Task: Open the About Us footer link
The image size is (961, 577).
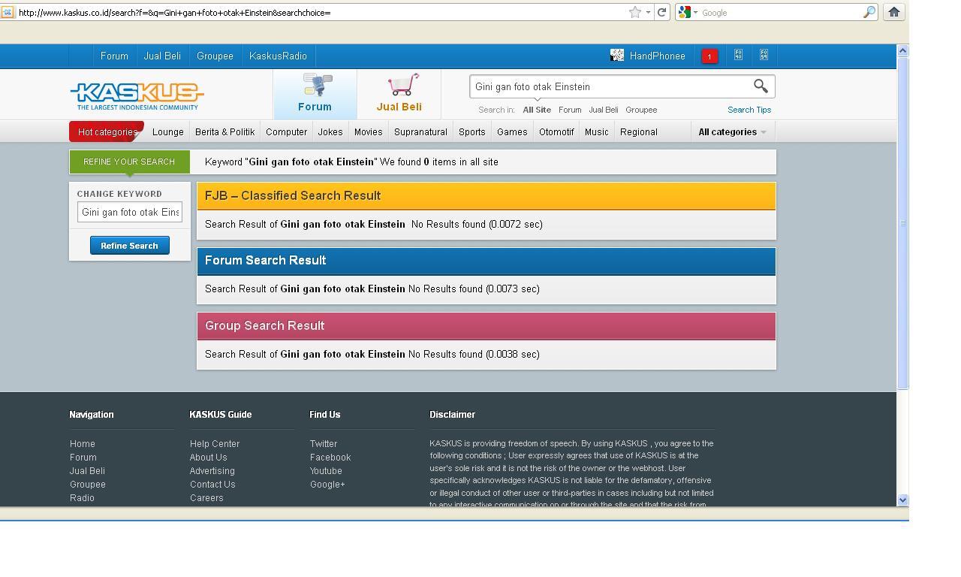Action: tap(209, 458)
